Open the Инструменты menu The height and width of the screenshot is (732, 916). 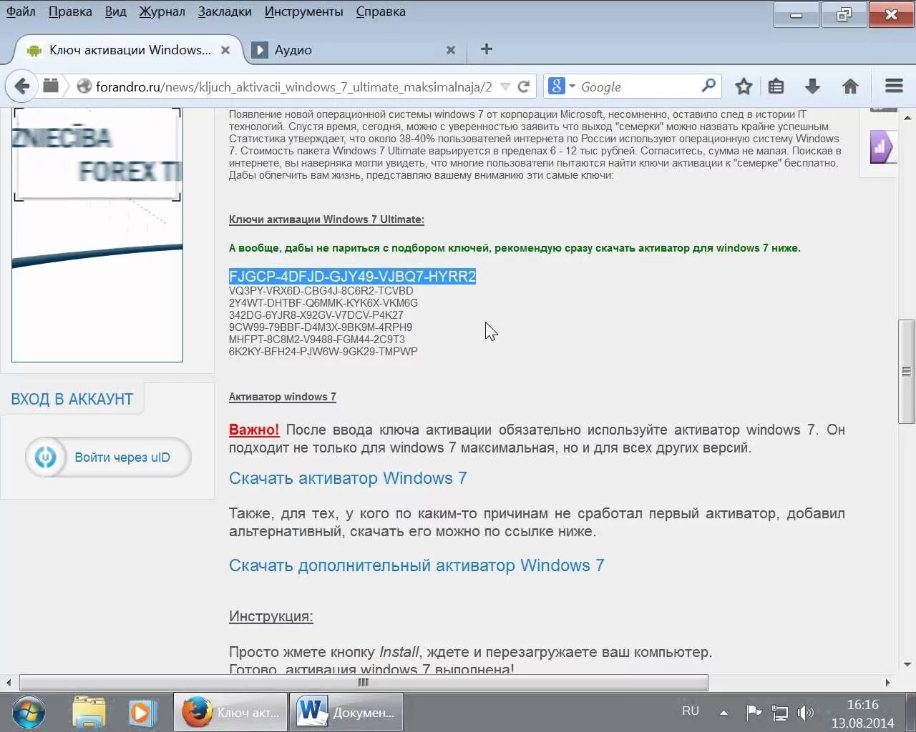click(303, 11)
